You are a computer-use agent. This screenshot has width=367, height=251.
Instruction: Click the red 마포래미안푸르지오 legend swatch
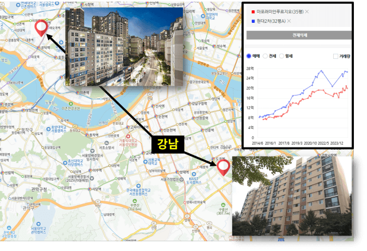coord(253,11)
